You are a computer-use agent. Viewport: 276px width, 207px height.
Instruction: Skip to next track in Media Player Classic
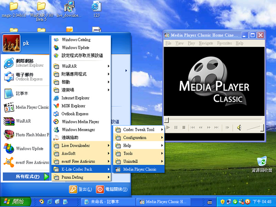click(217, 127)
